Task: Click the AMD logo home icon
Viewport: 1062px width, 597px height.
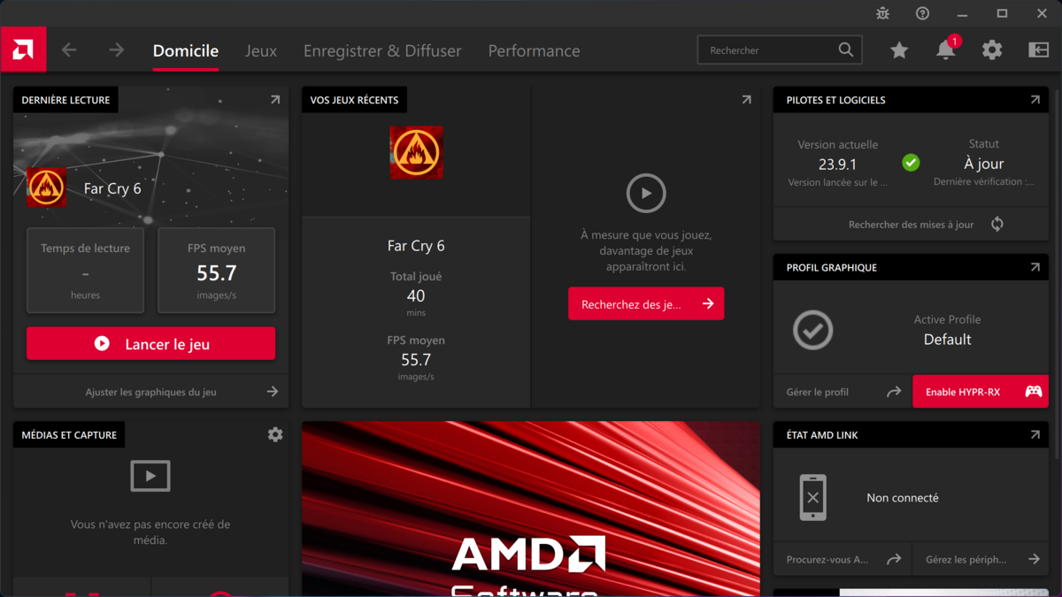Action: click(x=23, y=50)
